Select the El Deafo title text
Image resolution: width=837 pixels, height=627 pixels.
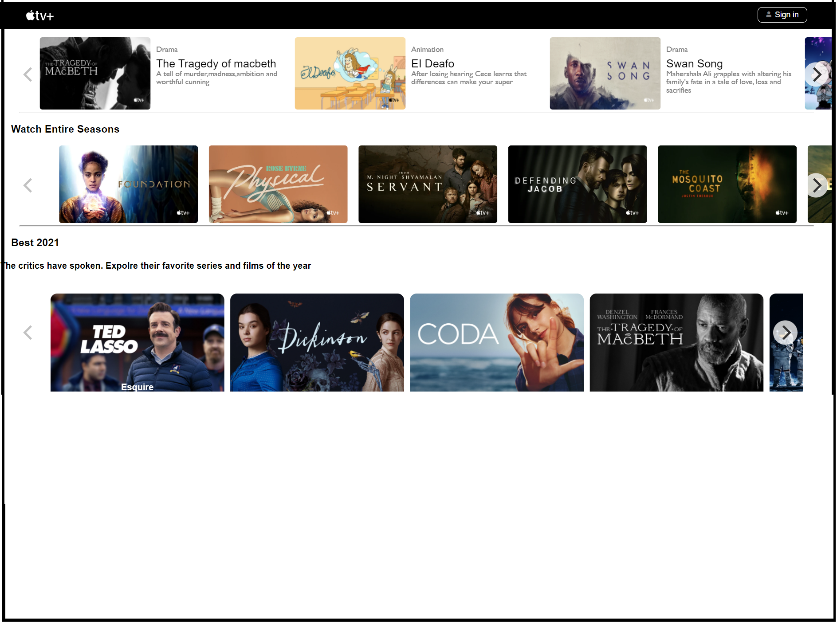432,63
